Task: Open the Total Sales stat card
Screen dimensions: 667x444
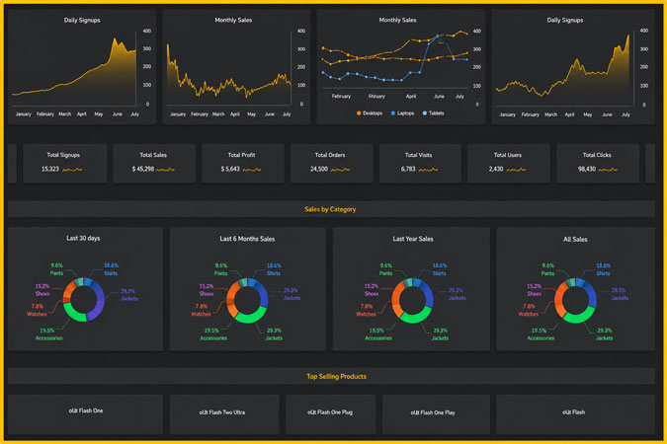Action: (154, 164)
